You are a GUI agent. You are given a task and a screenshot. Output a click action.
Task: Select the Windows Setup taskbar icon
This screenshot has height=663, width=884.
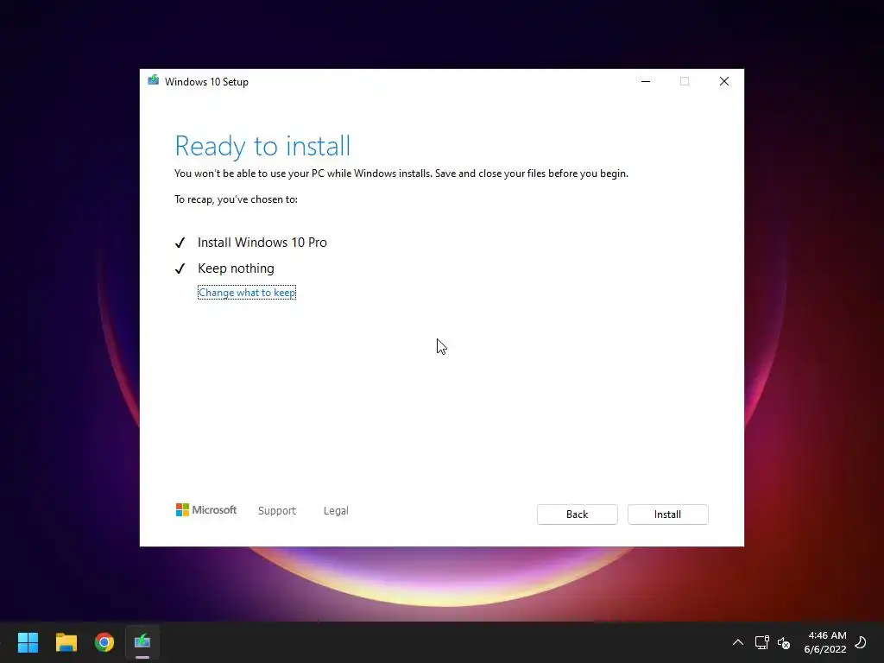[142, 641]
